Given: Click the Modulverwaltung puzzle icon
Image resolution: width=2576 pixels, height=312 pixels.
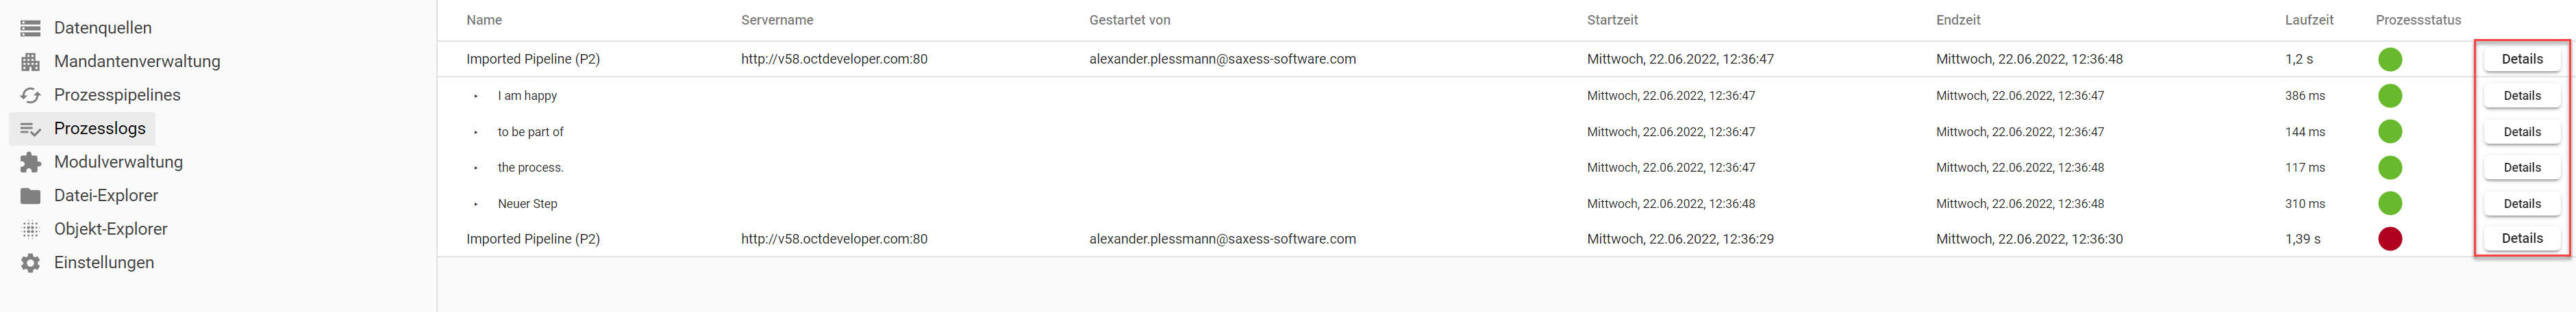Looking at the screenshot, I should tap(31, 162).
